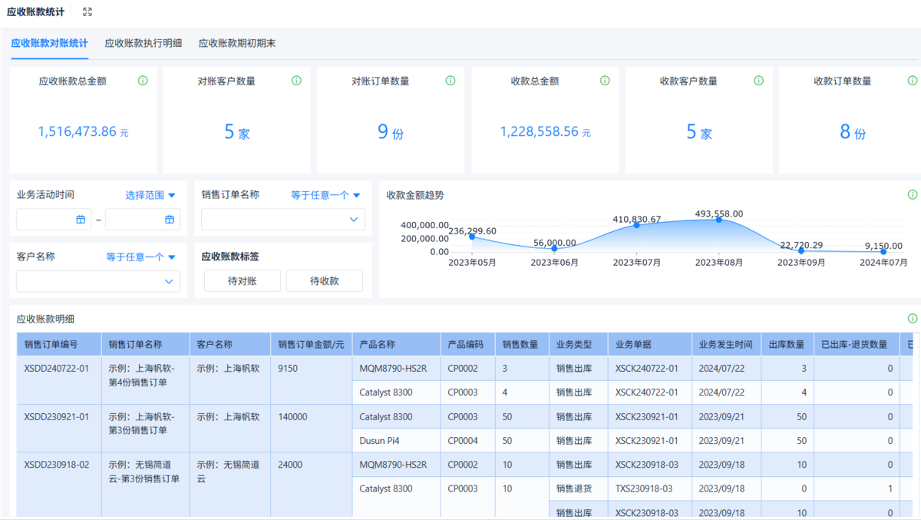Click info icon on 收款客户数量 card
Screen dimensions: 921x520
tap(759, 81)
